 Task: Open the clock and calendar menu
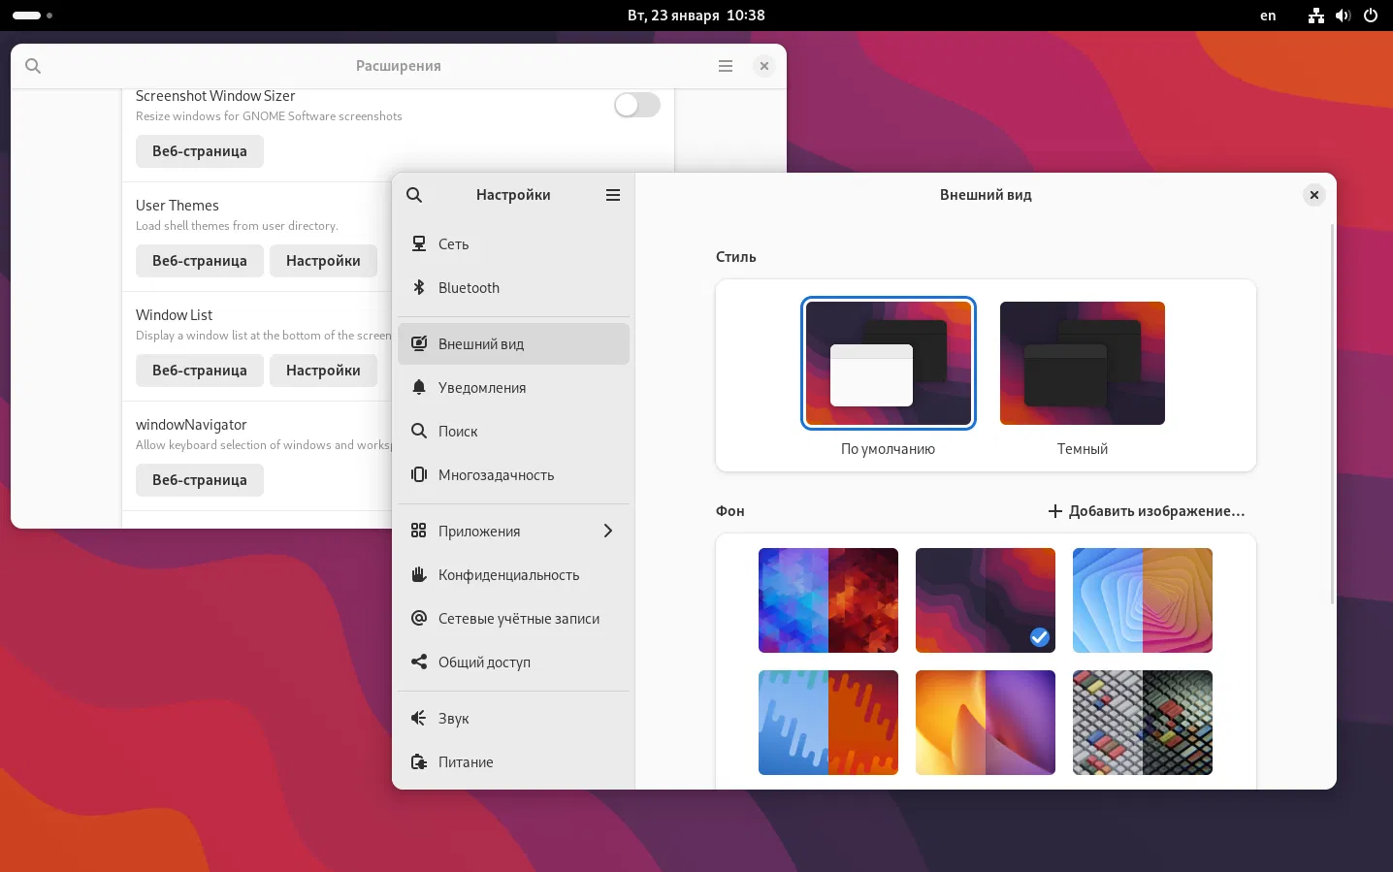696,16
